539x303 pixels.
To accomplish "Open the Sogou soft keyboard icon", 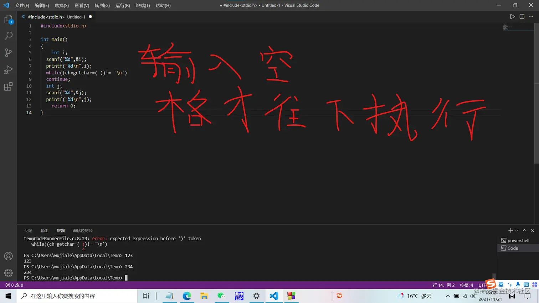I will [526, 284].
